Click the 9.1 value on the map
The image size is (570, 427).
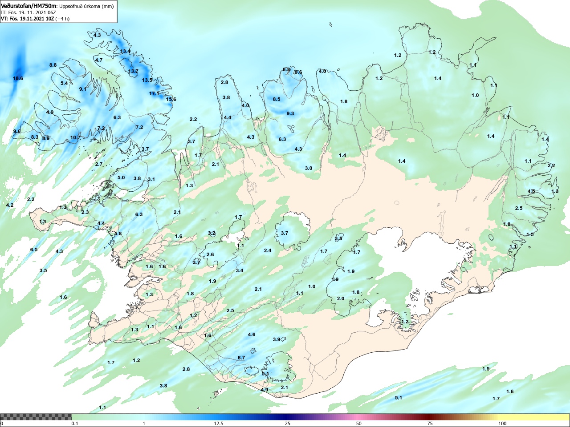coord(83,89)
